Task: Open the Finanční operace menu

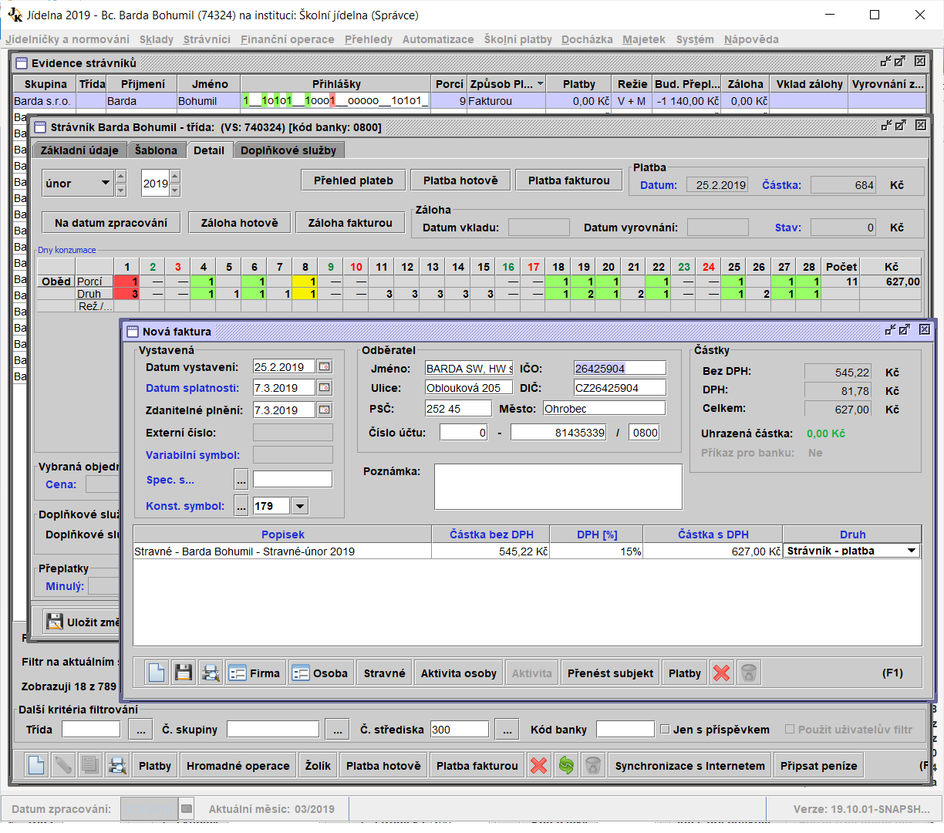Action: (287, 39)
